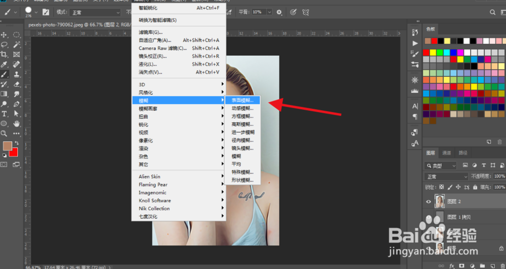Expand the Nik Collection submenu
The width and height of the screenshot is (506, 269).
tap(179, 208)
